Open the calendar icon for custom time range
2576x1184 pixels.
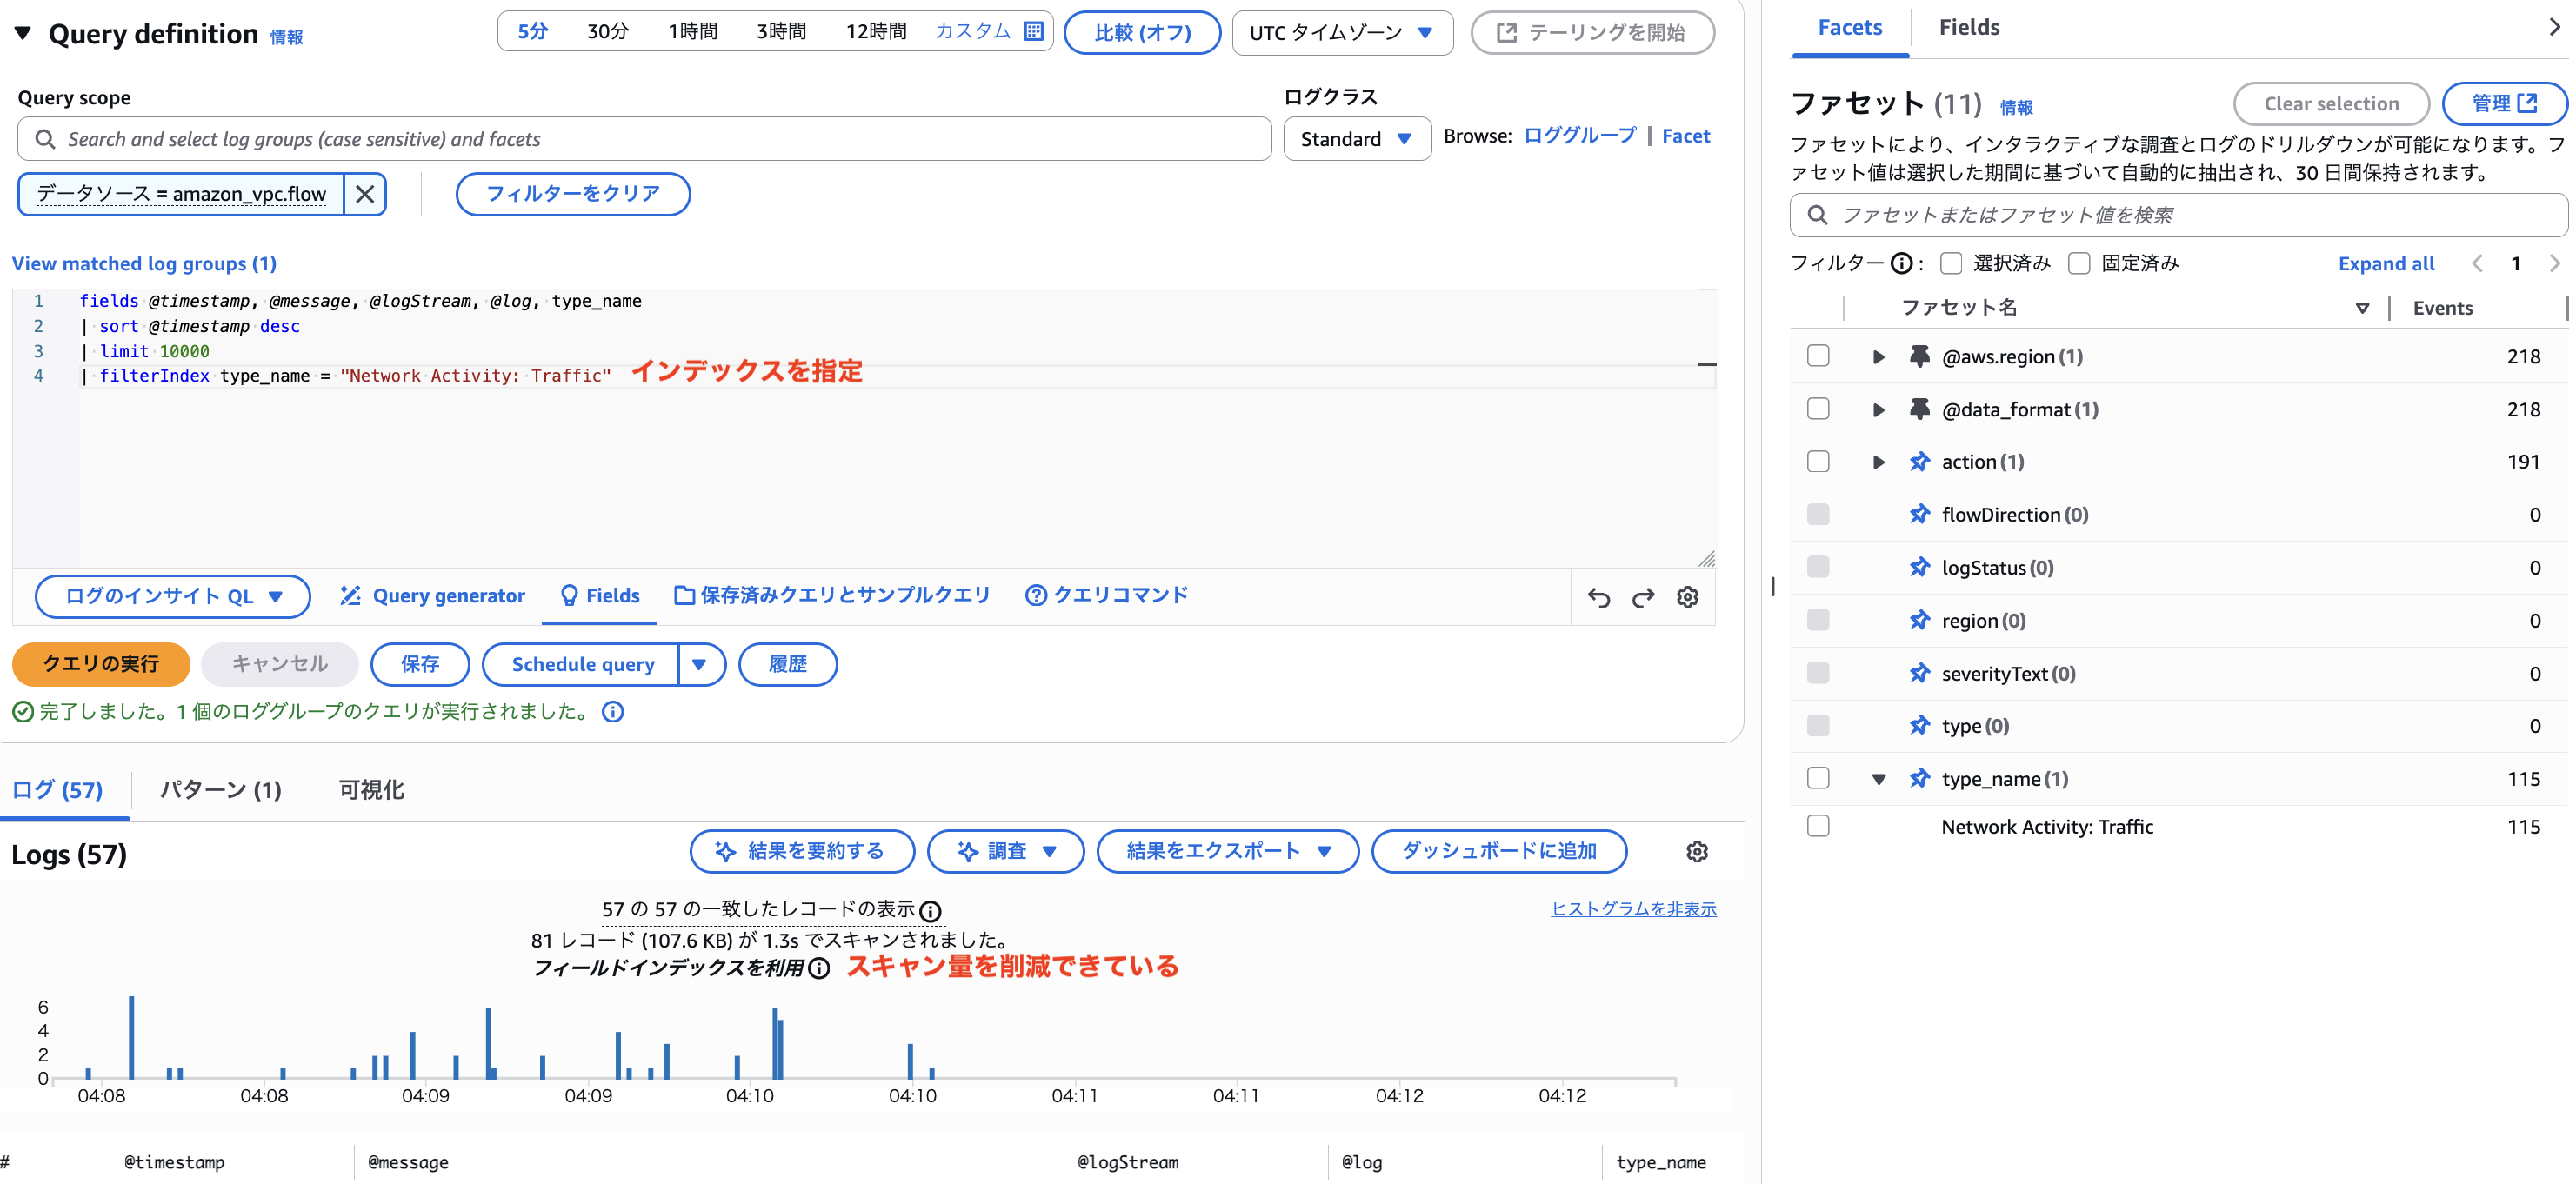1035,31
